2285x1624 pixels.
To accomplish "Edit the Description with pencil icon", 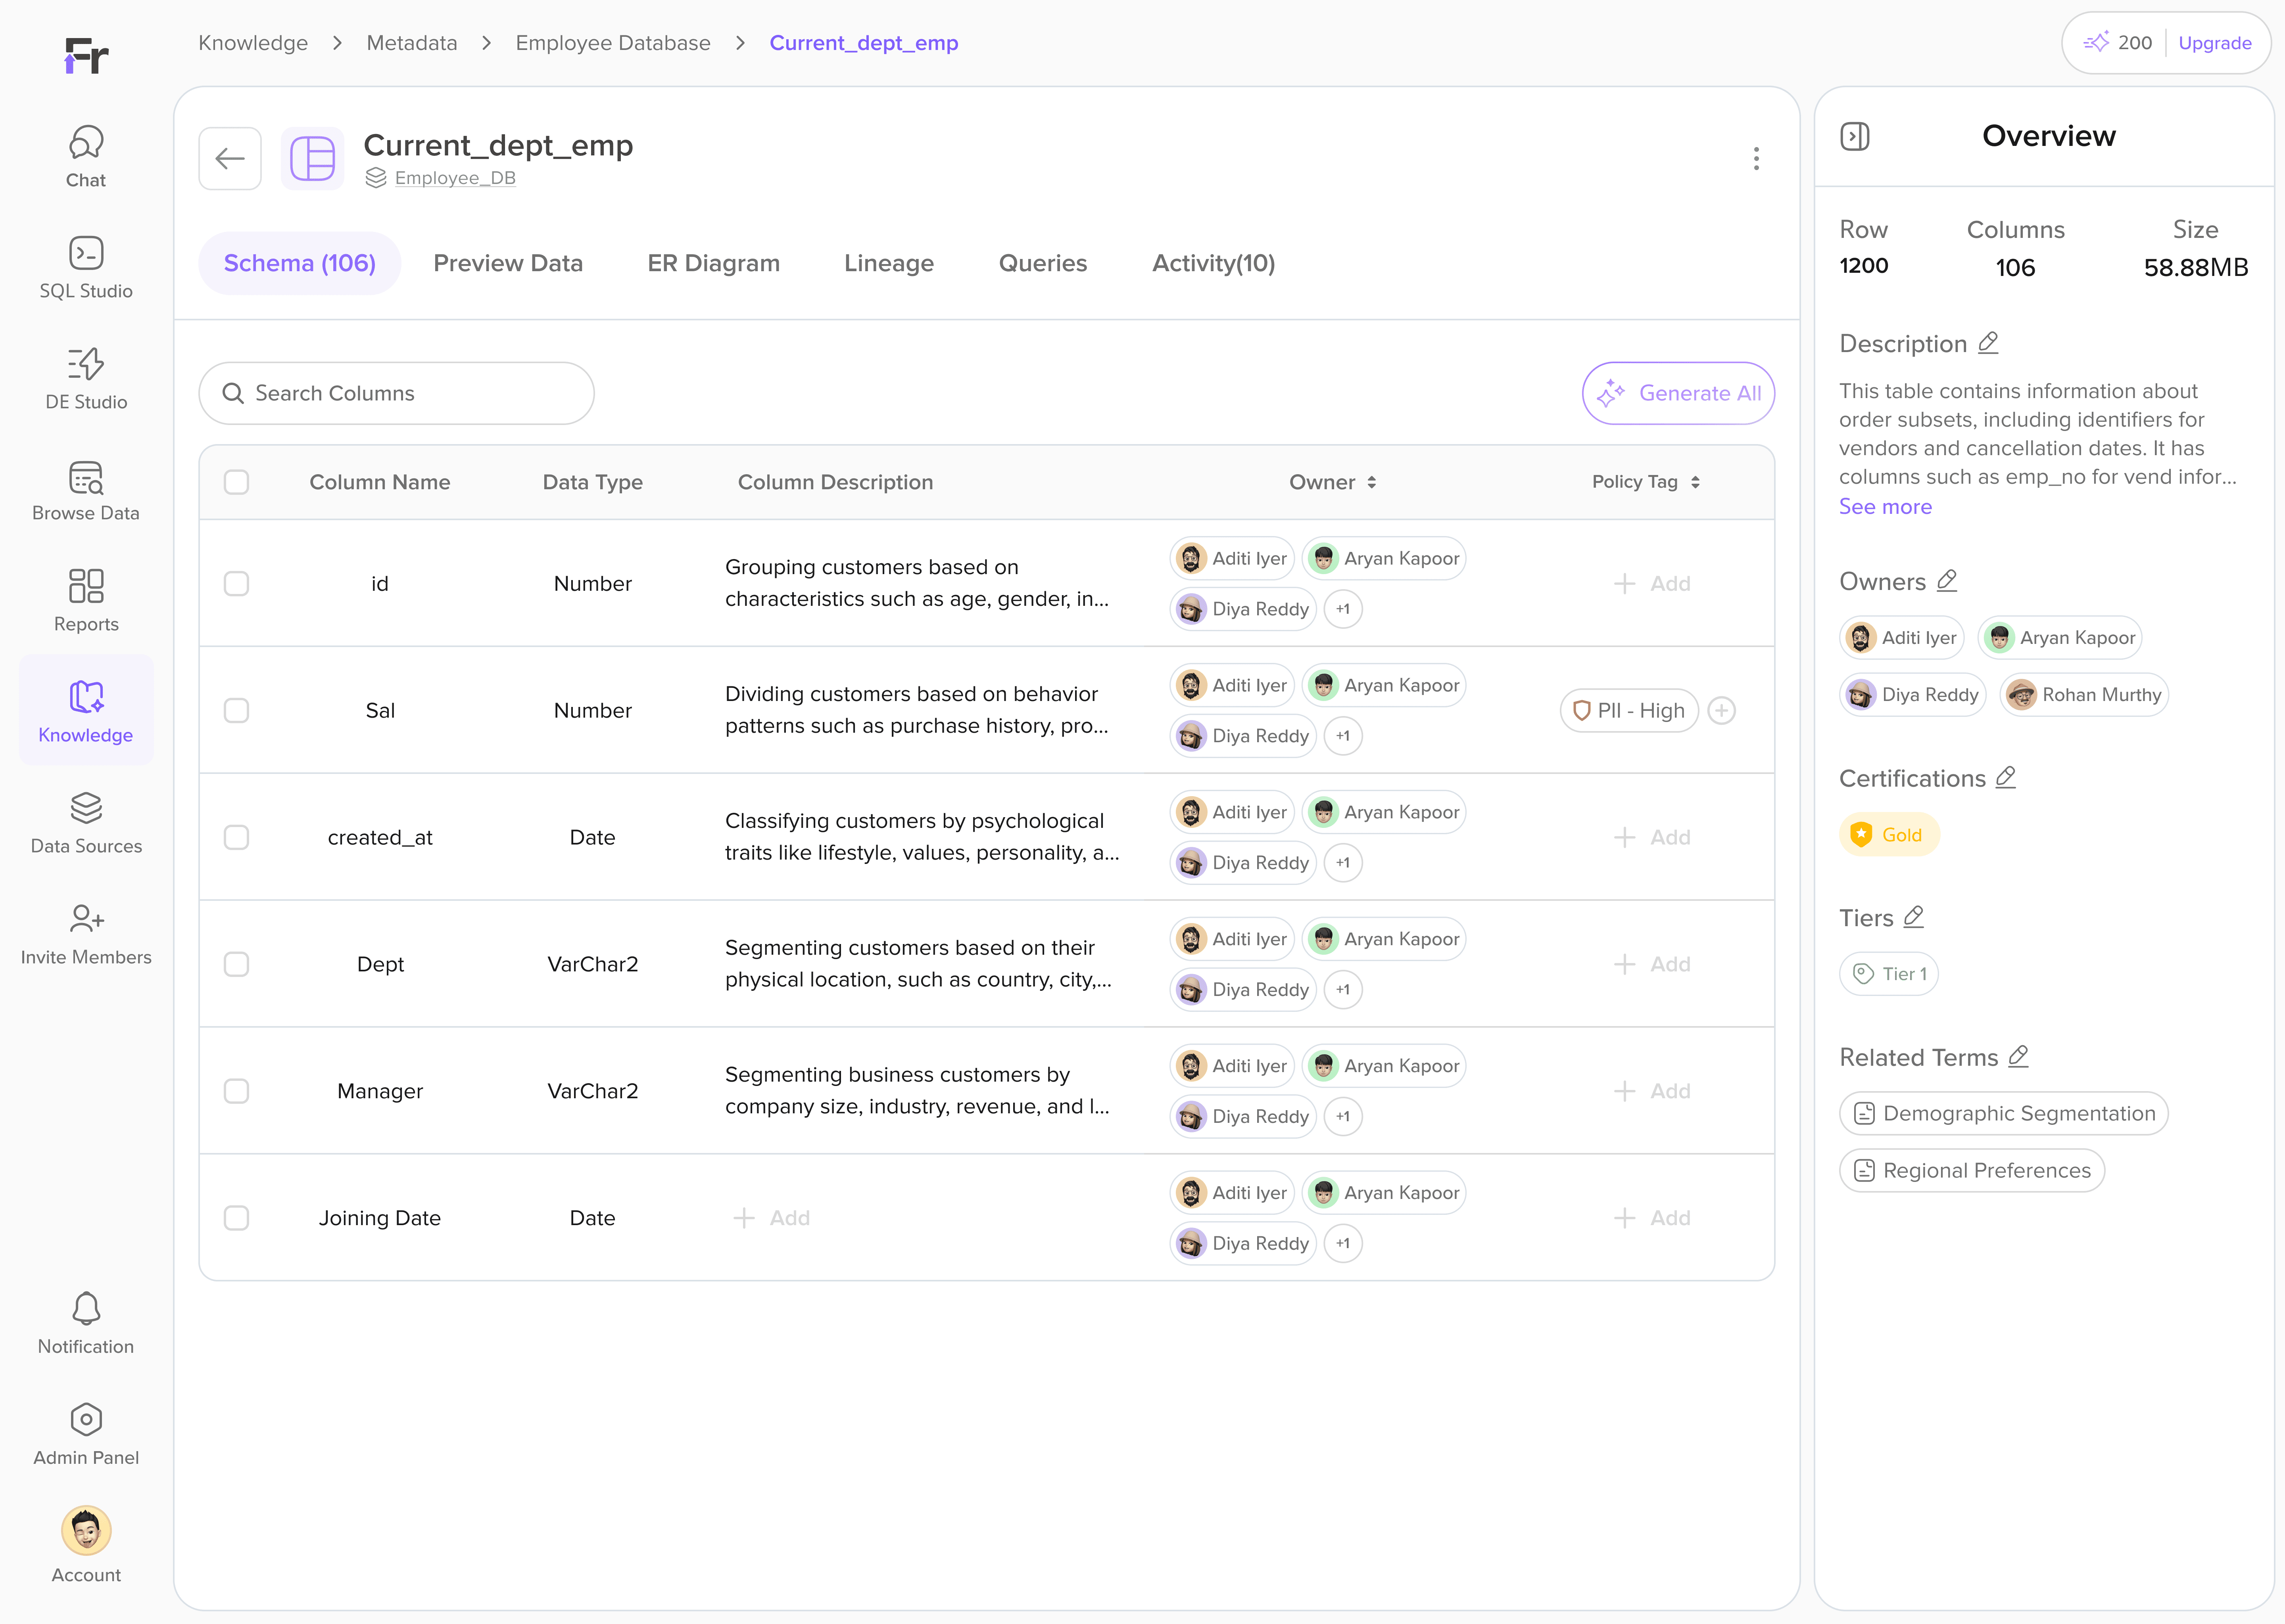I will click(x=1988, y=343).
